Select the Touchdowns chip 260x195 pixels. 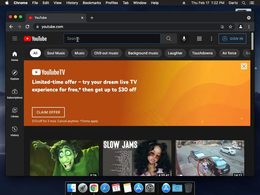(202, 53)
